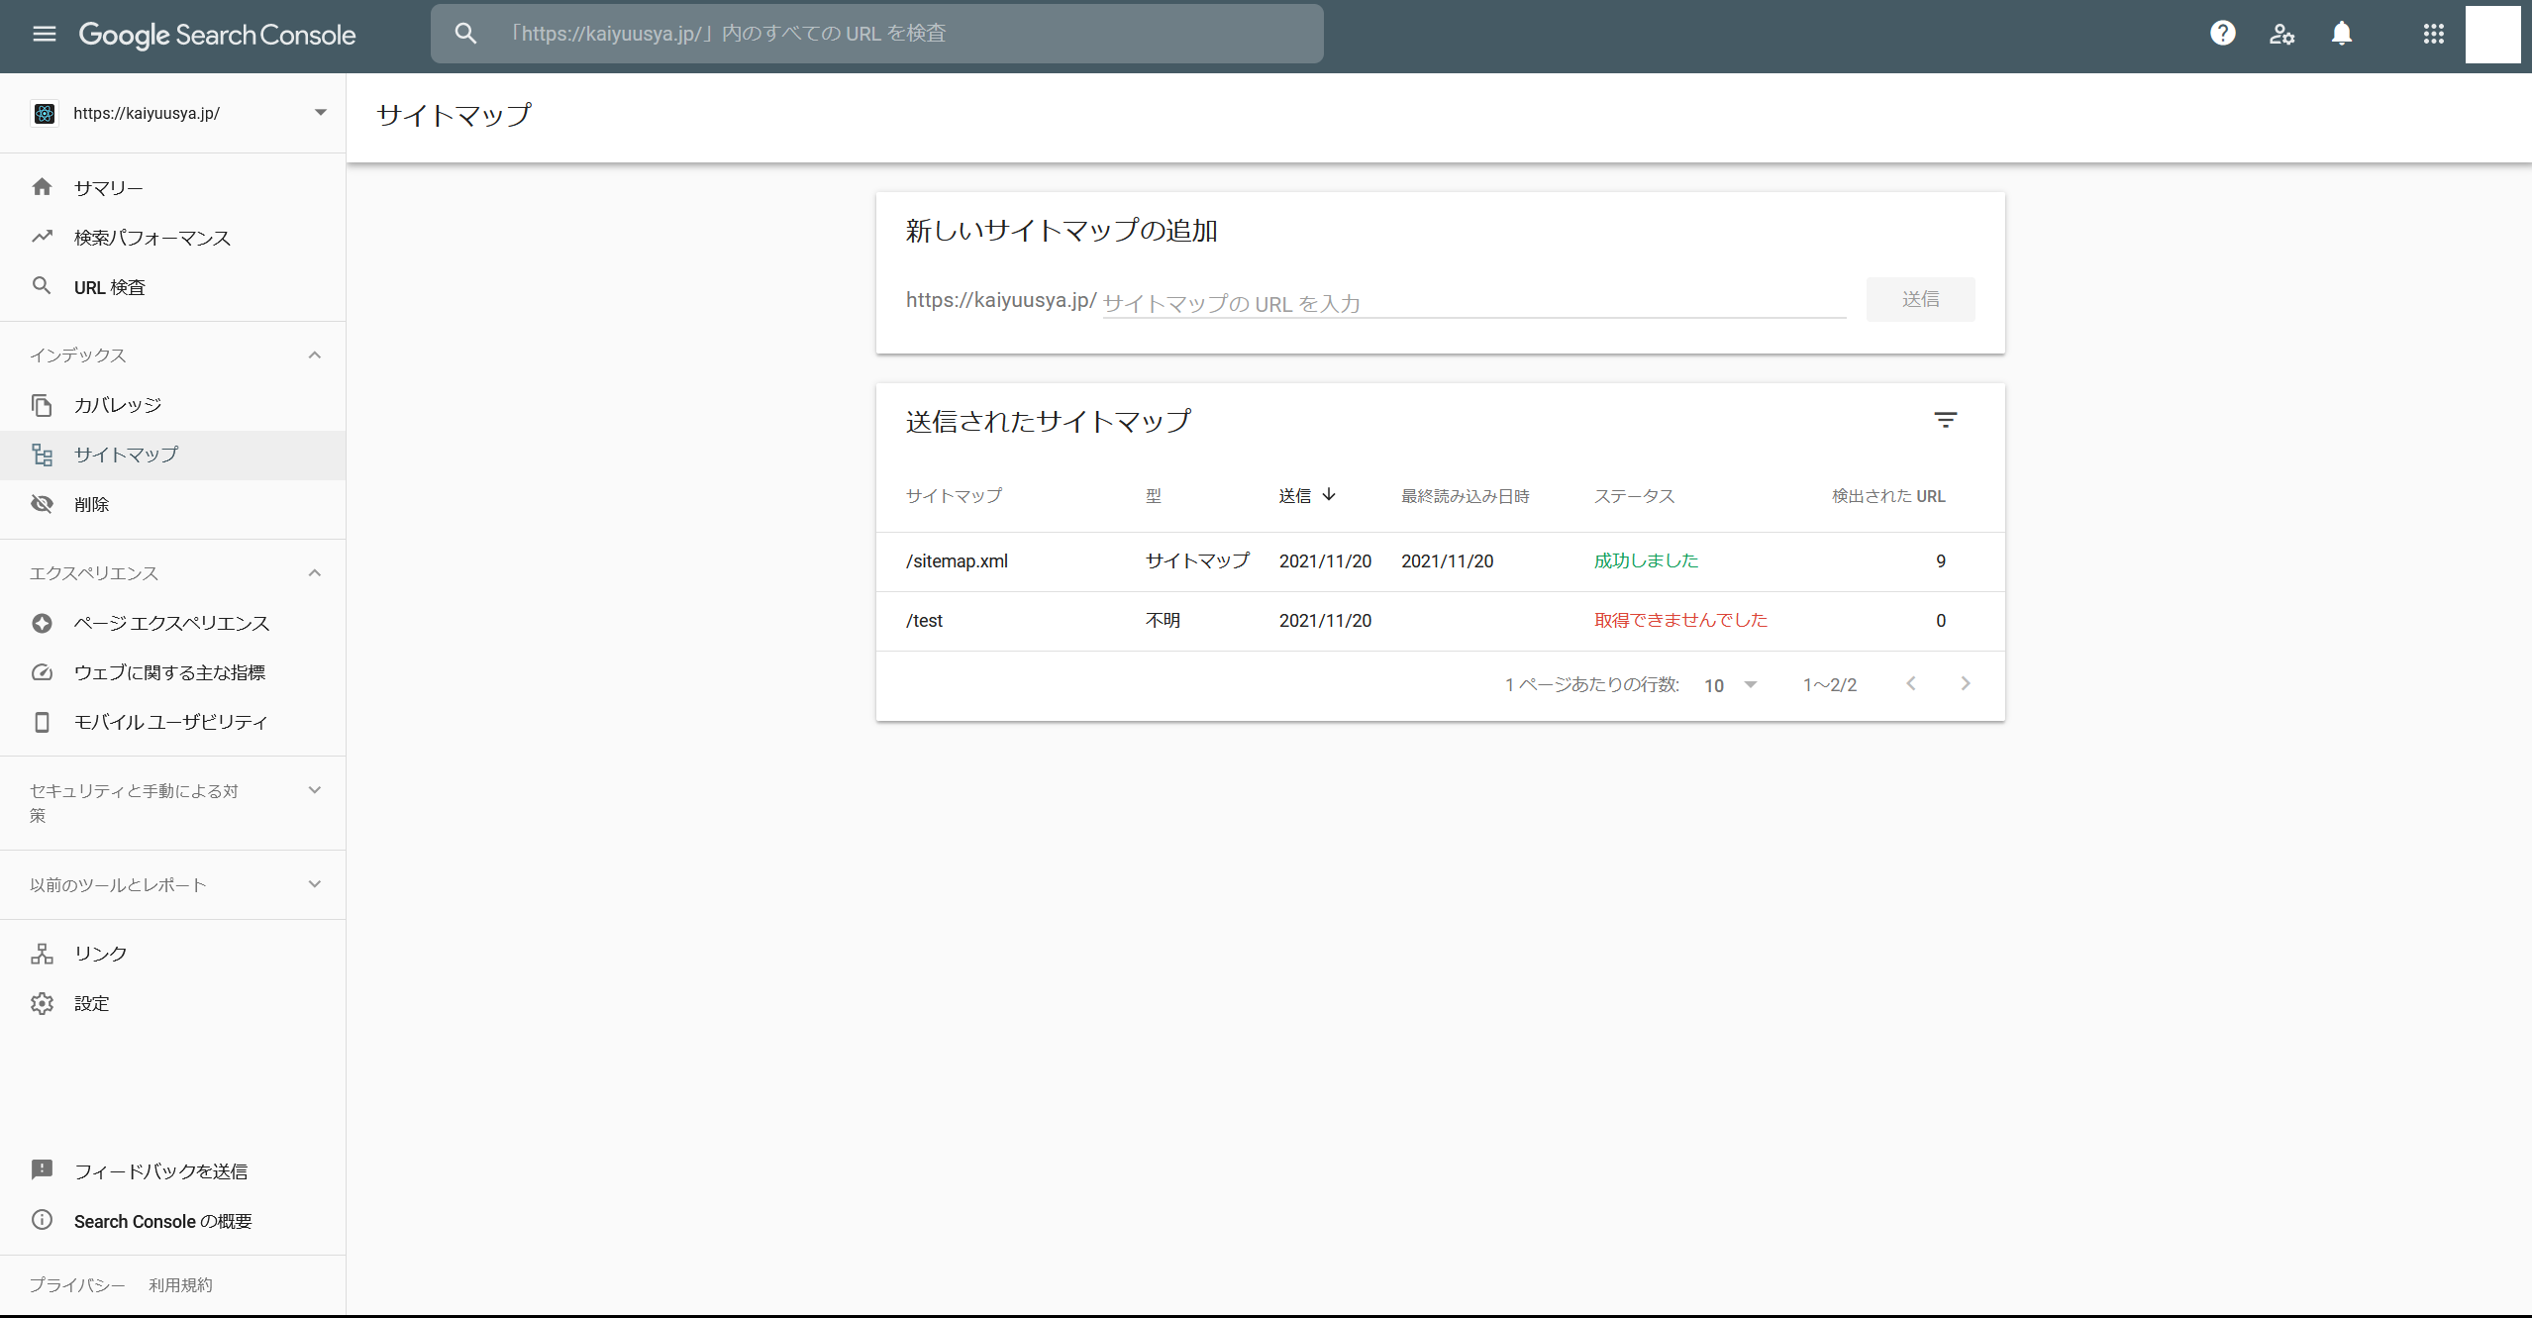Click the 送信 submit button
The height and width of the screenshot is (1318, 2532).
pos(1920,299)
